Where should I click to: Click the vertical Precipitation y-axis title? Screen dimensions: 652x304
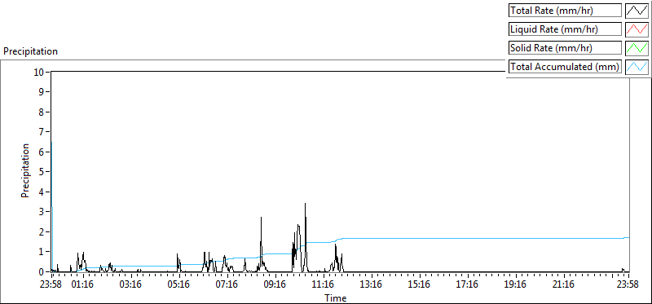coord(25,170)
